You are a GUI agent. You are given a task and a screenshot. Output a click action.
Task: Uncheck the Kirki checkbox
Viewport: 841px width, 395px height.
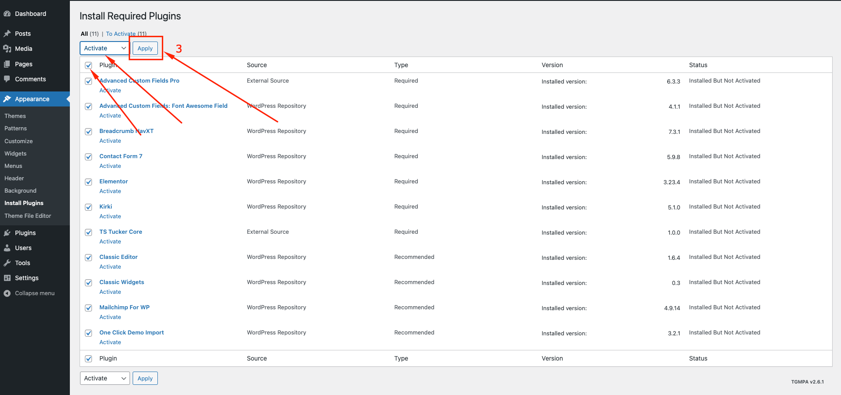[88, 207]
